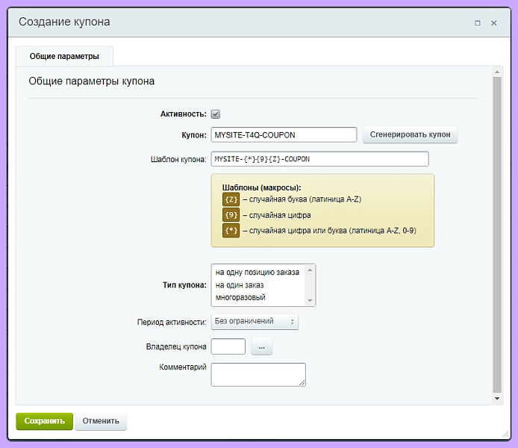The height and width of the screenshot is (448, 518).
Task: Click the {*} random digit-or-letter macro badge
Action: (x=231, y=231)
